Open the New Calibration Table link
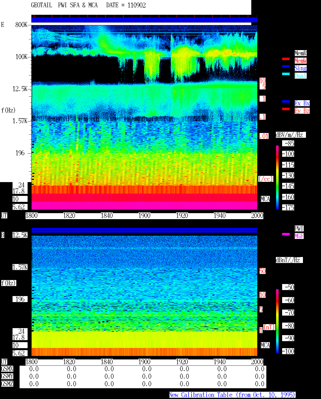 tap(232, 395)
